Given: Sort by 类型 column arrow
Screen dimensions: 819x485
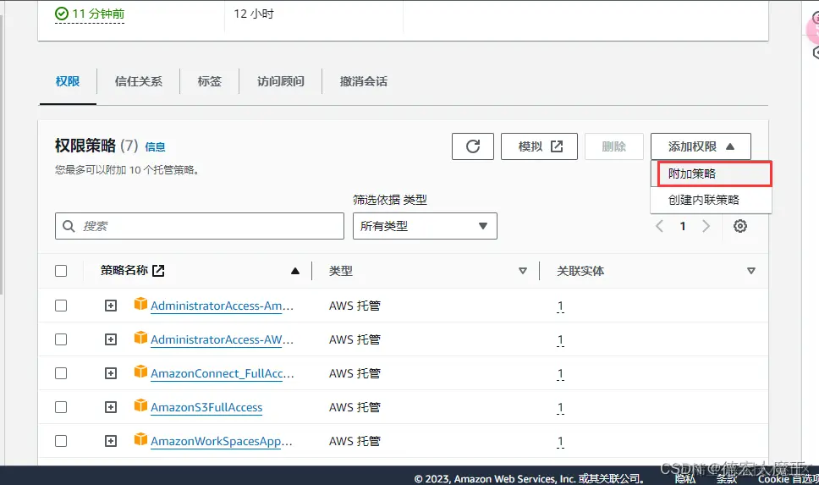Looking at the screenshot, I should pyautogui.click(x=522, y=271).
